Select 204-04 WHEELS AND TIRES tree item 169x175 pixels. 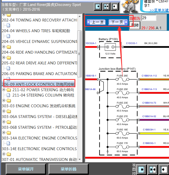point(36,31)
